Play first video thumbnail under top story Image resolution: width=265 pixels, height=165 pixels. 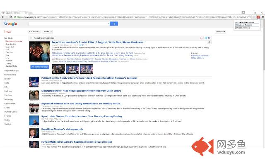58,69
